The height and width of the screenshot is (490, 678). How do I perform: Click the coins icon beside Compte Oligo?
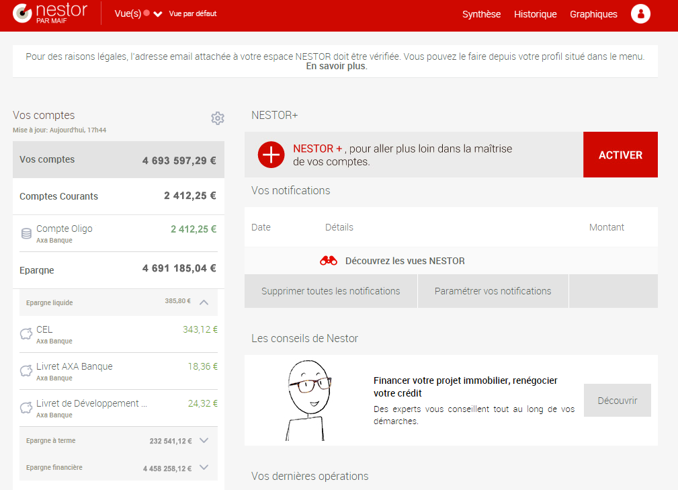pyautogui.click(x=26, y=233)
